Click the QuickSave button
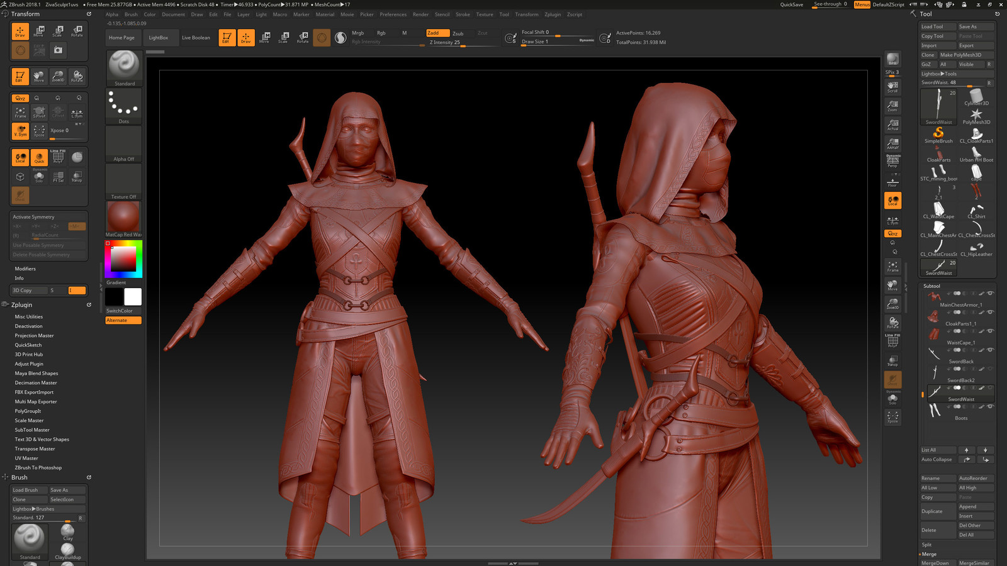This screenshot has height=566, width=1007. 792,4
